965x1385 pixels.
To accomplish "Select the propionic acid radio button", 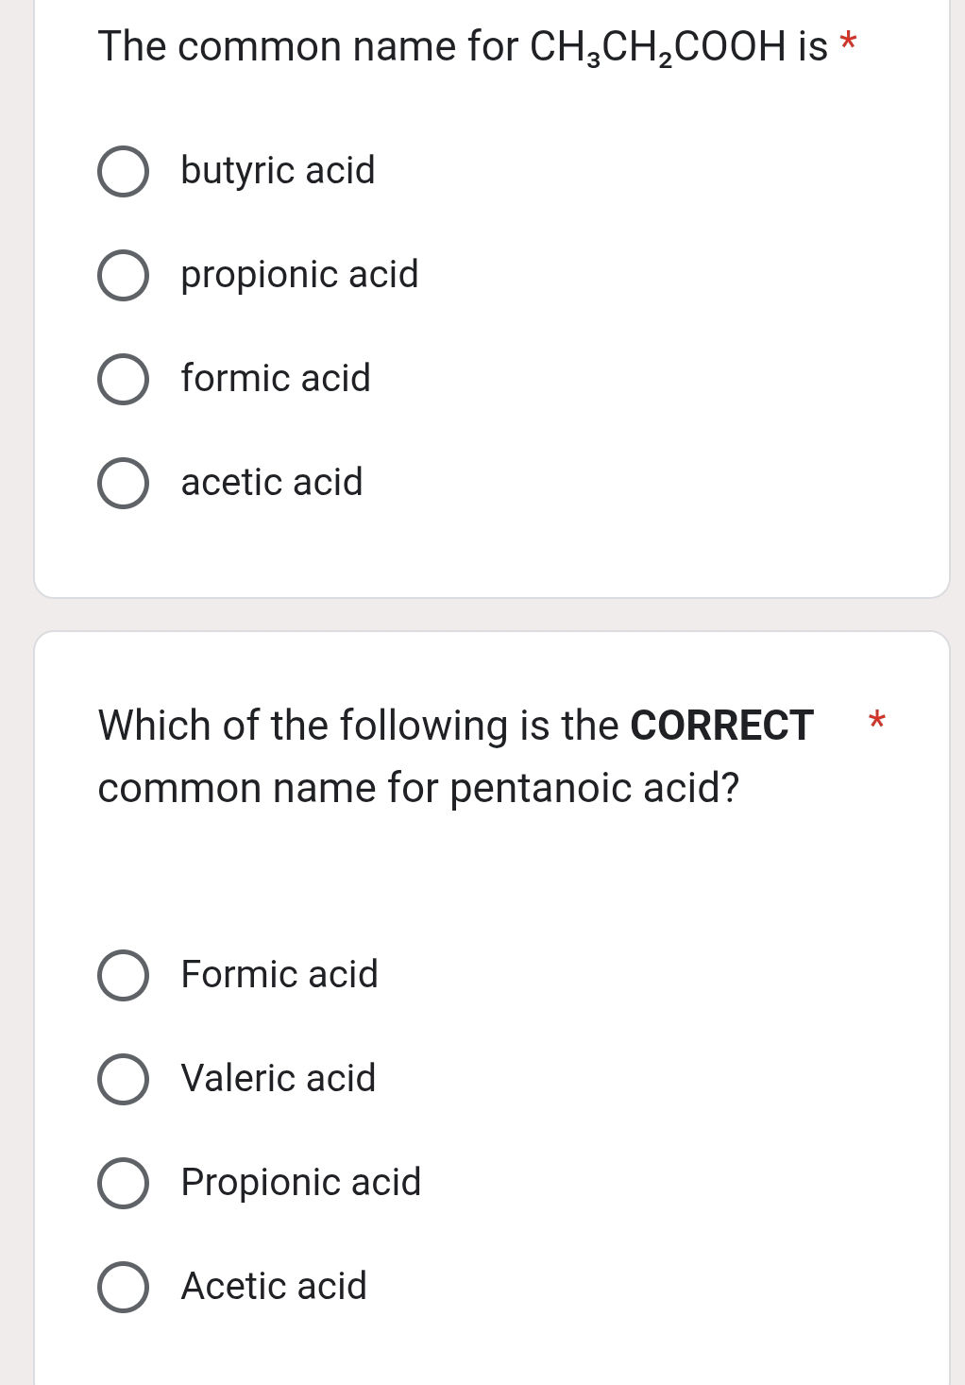I will click(125, 276).
